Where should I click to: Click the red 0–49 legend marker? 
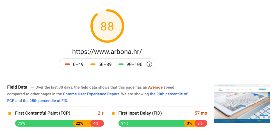[67, 64]
